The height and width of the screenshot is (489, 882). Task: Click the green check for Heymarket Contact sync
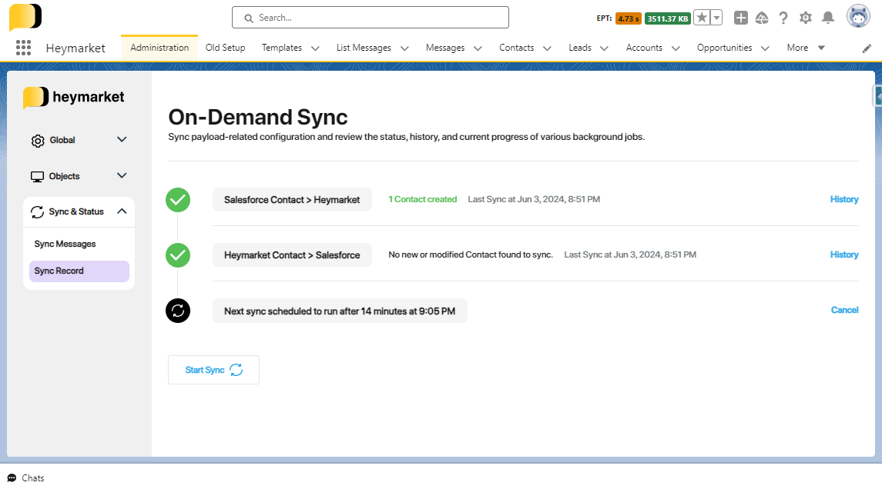click(178, 255)
